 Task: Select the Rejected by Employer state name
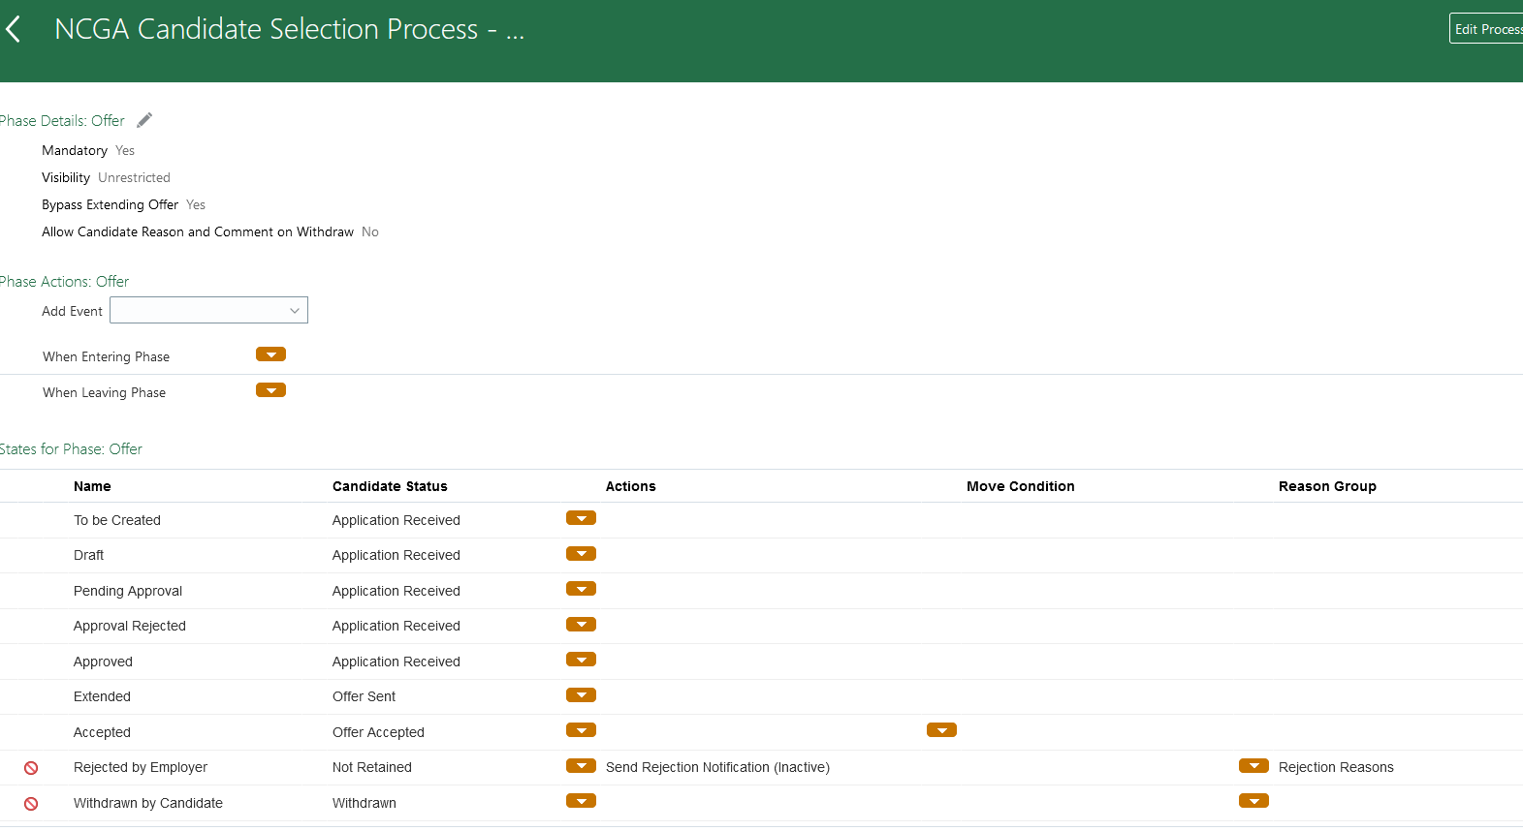(x=141, y=767)
